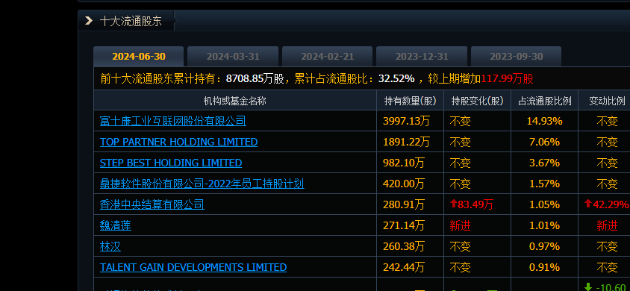Click the 持有数量(股) column header

[411, 101]
